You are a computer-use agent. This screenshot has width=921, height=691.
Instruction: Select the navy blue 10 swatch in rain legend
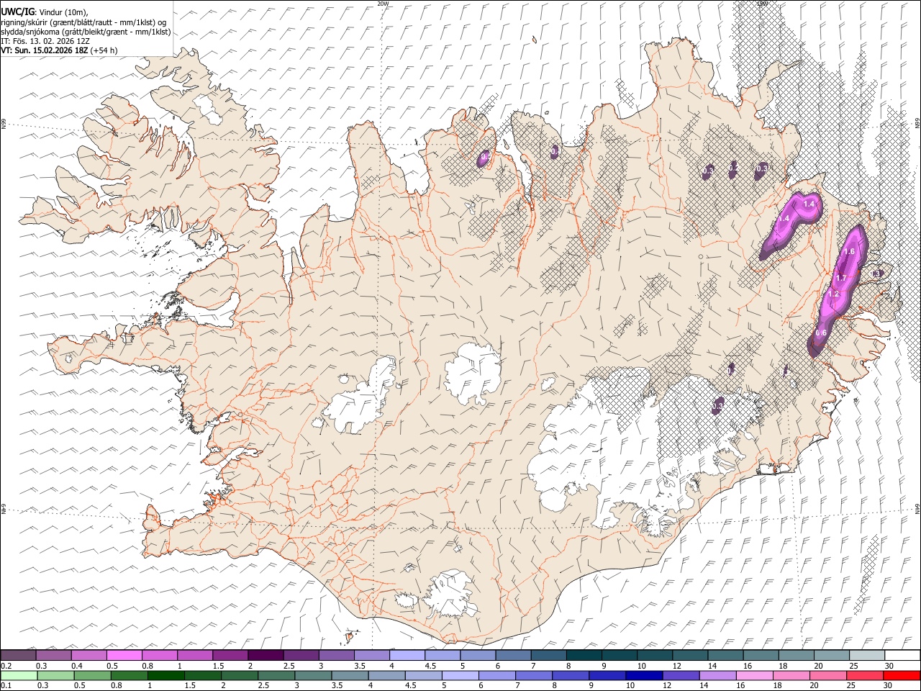(x=644, y=676)
